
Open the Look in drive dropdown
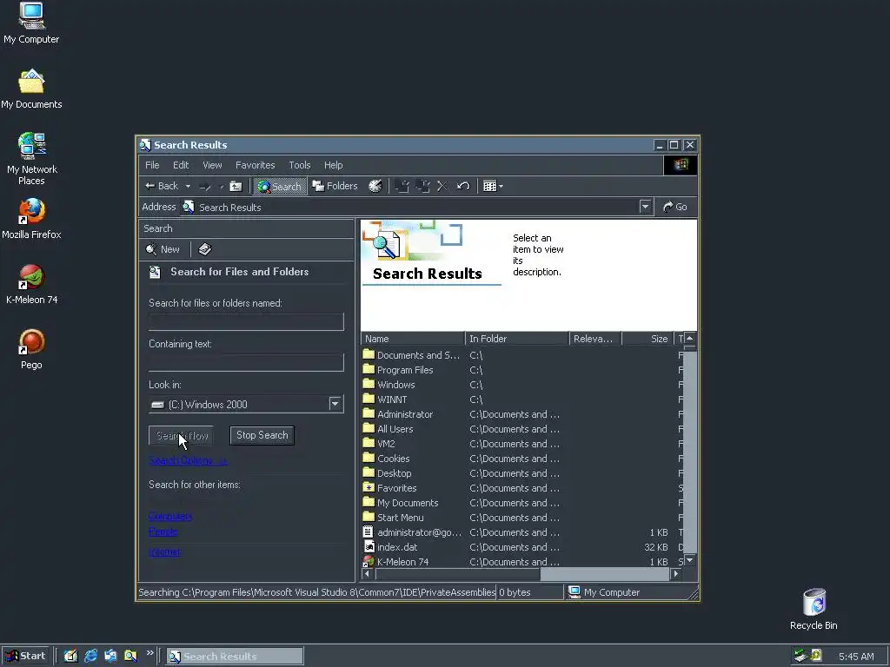point(335,404)
